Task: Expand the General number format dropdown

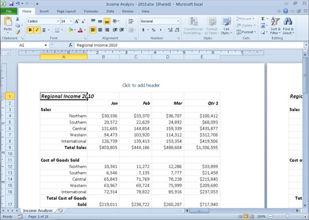Action: (x=160, y=21)
